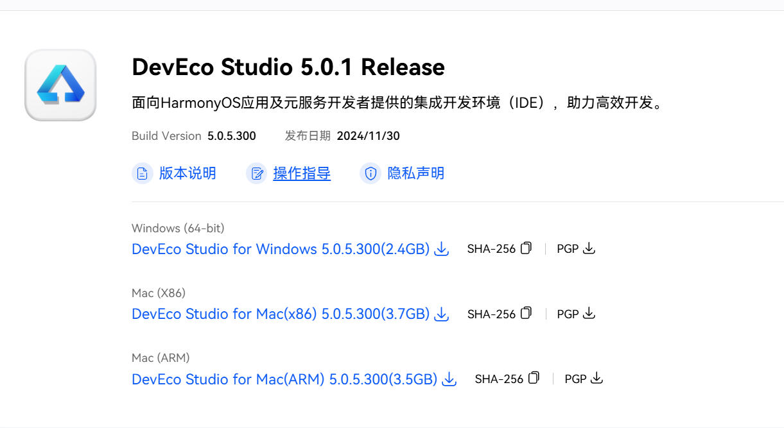Download the Mac ARM PGP signature
This screenshot has height=428, width=784.
(597, 379)
